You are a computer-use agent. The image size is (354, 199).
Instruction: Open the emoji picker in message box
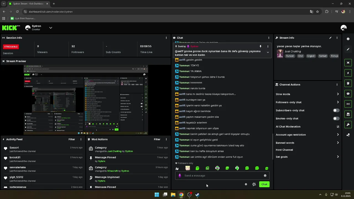coord(265,176)
